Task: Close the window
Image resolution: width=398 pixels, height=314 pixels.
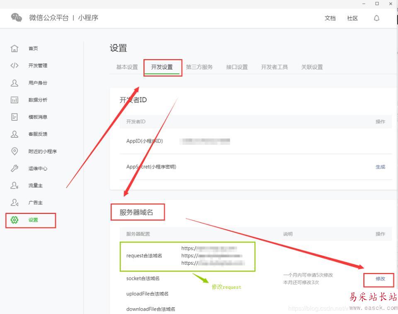Action: pyautogui.click(x=391, y=4)
